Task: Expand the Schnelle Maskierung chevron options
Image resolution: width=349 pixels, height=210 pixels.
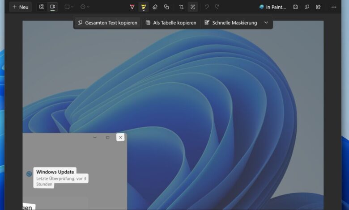Action: pos(266,23)
